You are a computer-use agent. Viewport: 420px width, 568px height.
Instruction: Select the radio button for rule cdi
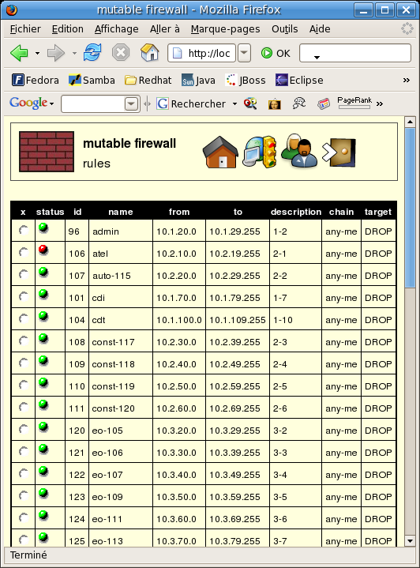(24, 297)
